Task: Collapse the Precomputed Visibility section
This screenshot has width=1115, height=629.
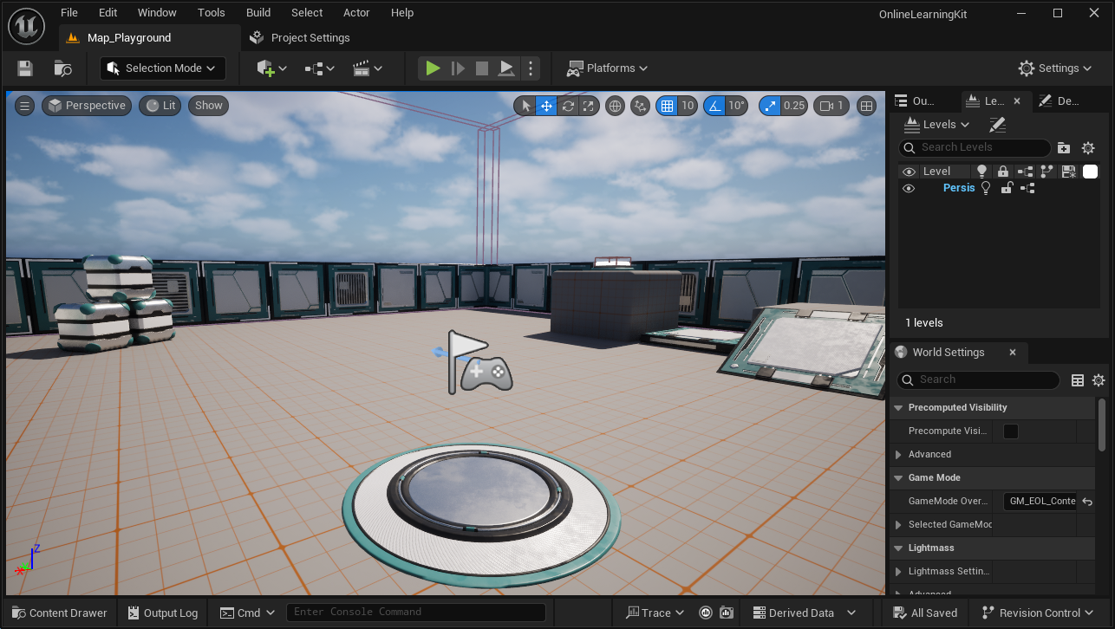Action: pos(898,407)
